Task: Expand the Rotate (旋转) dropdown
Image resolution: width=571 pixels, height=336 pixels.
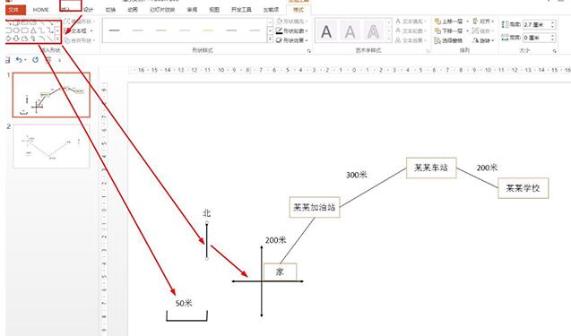Action: 483,41
